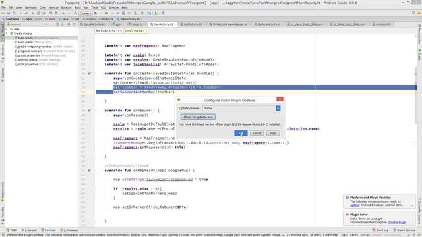Click the Search Everywhere magnifier icon
The width and height of the screenshot is (422, 237).
pyautogui.click(x=413, y=13)
